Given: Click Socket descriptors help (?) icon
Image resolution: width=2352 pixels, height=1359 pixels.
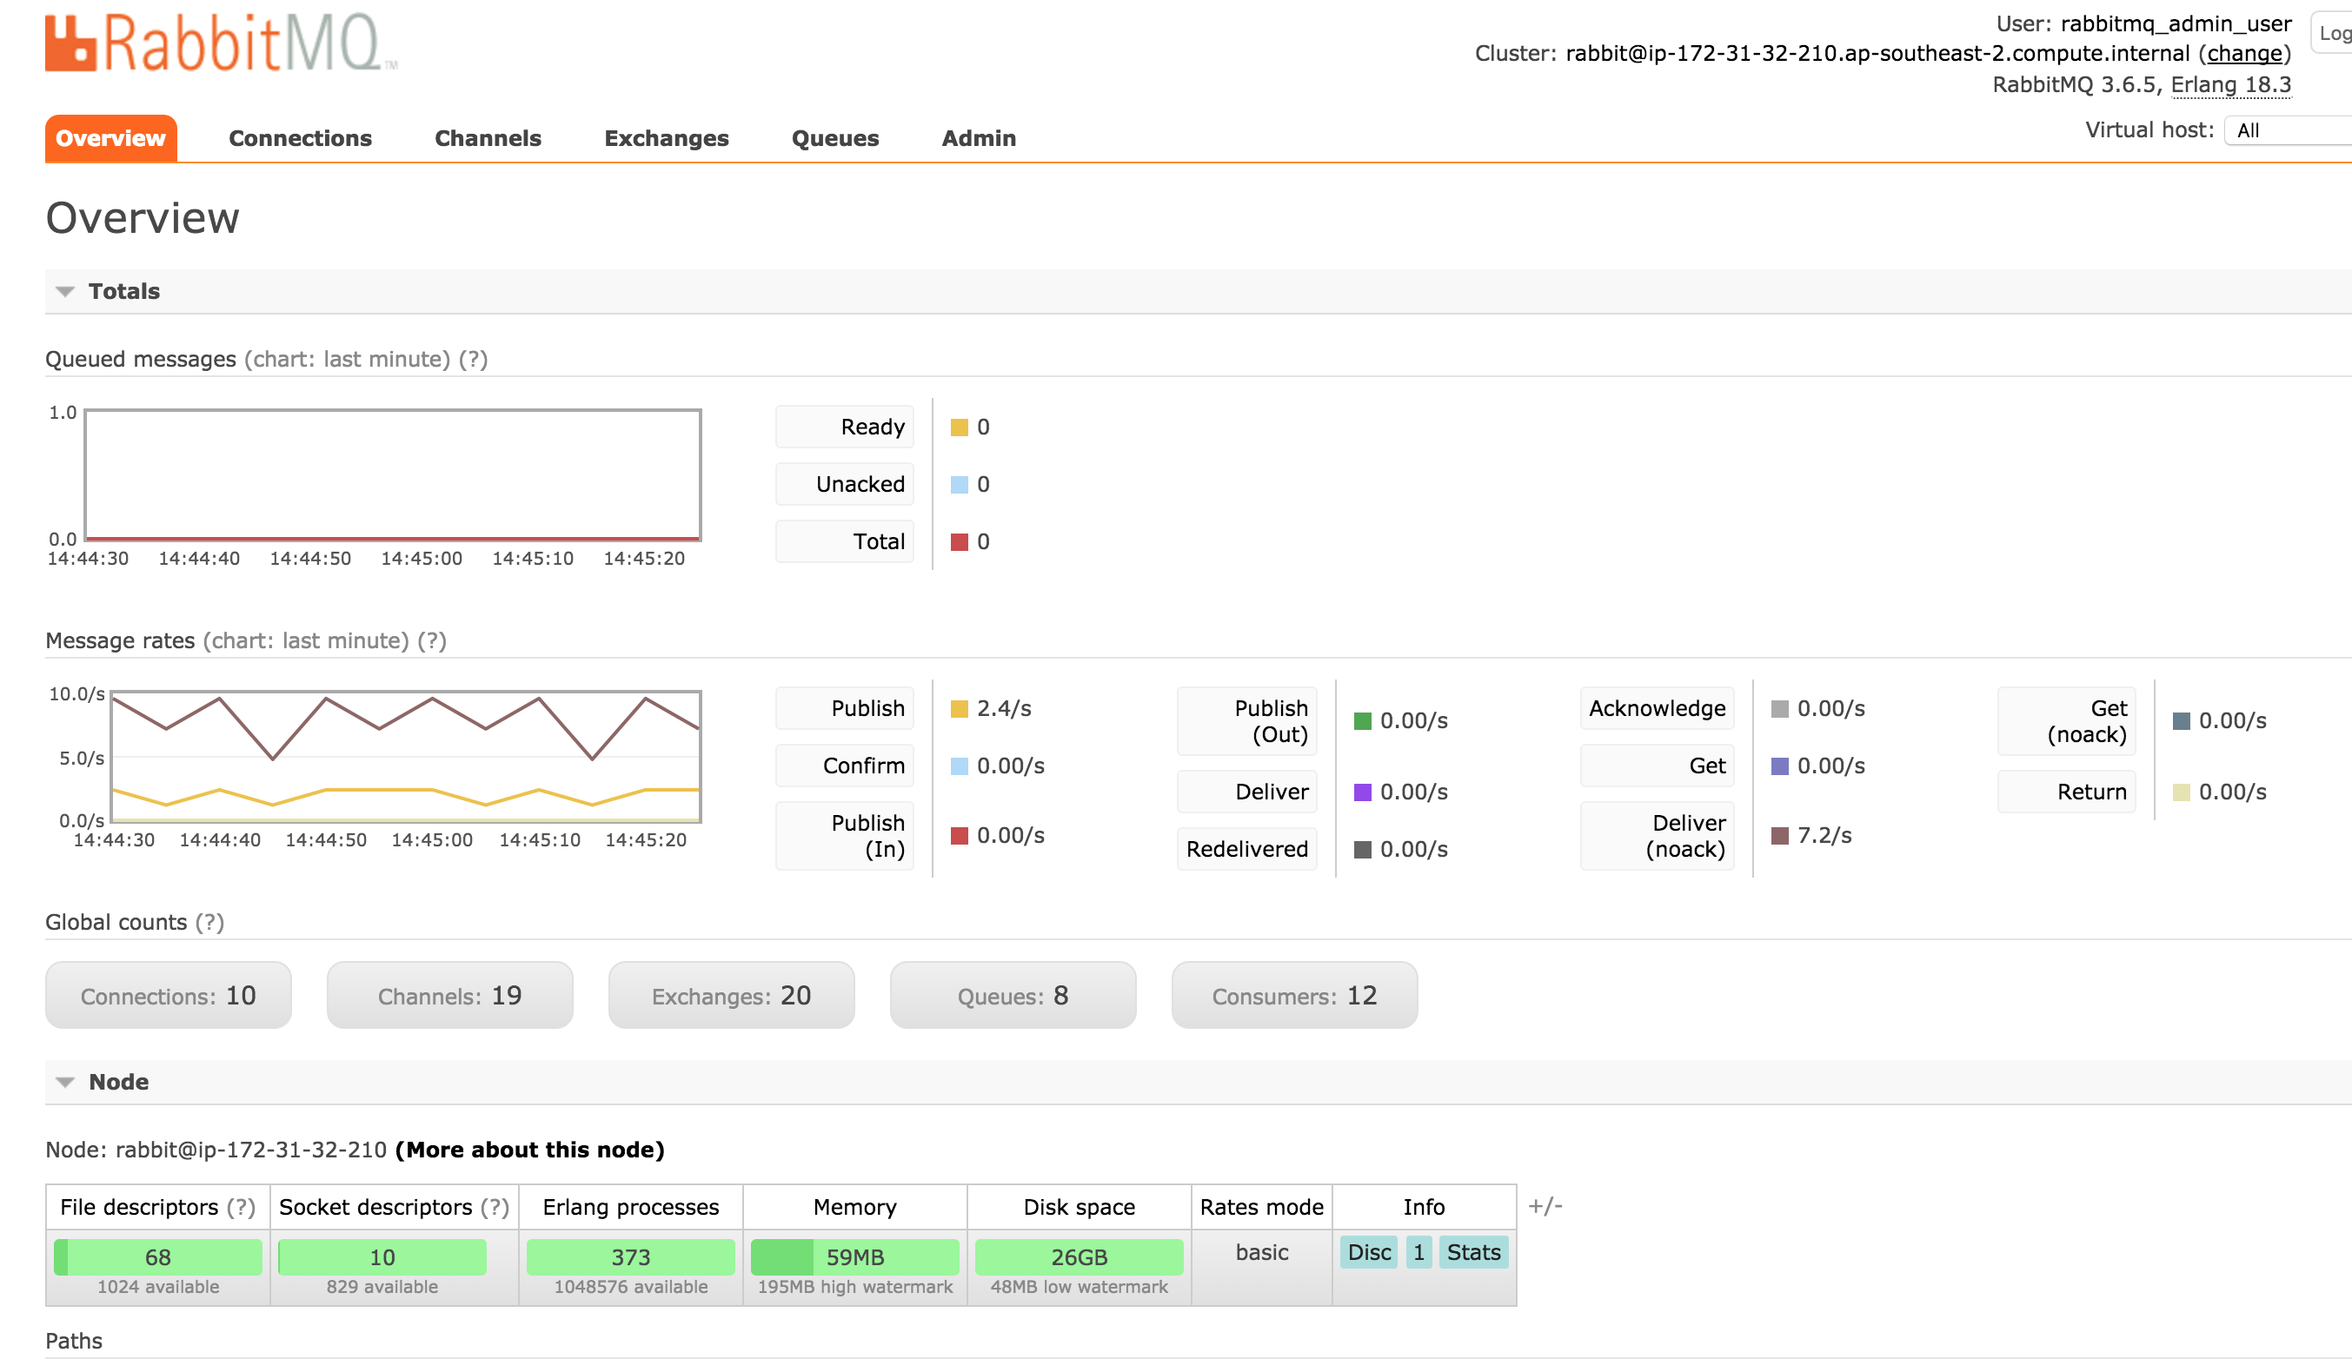Looking at the screenshot, I should pyautogui.click(x=495, y=1207).
